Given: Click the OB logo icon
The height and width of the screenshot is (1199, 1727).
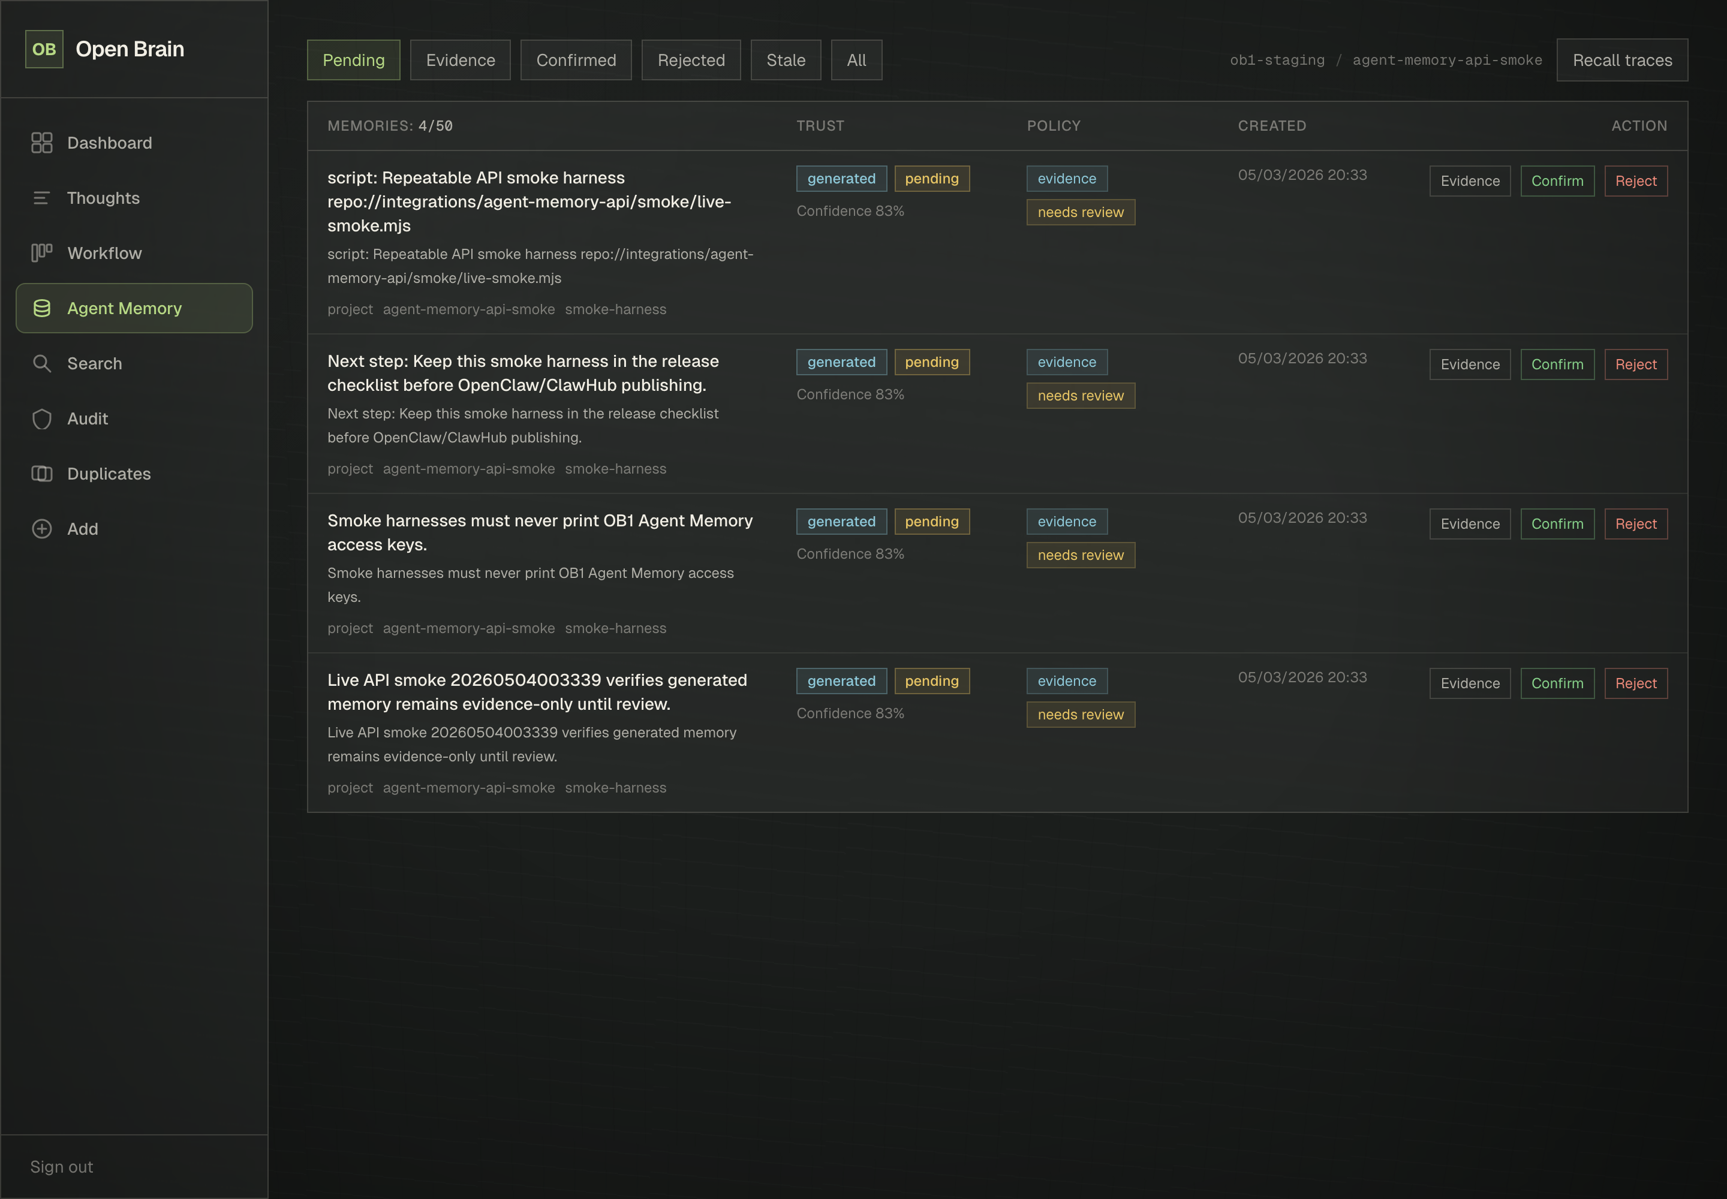Looking at the screenshot, I should coord(44,49).
